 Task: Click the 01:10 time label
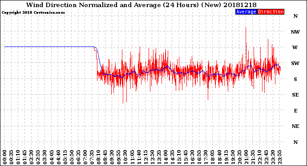coord(18,157)
